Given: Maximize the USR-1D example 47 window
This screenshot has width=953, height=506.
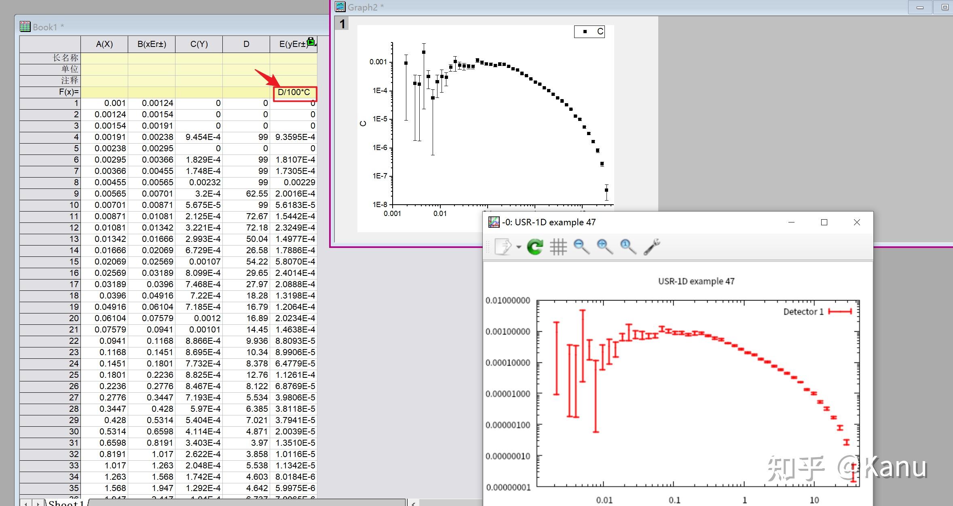Looking at the screenshot, I should pyautogui.click(x=824, y=222).
